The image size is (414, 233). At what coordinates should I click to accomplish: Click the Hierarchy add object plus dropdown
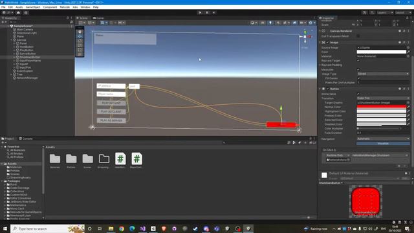[4, 22]
